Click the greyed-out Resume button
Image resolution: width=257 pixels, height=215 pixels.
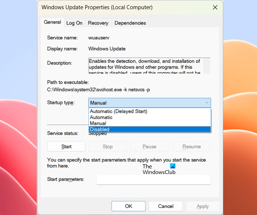pos(192,146)
